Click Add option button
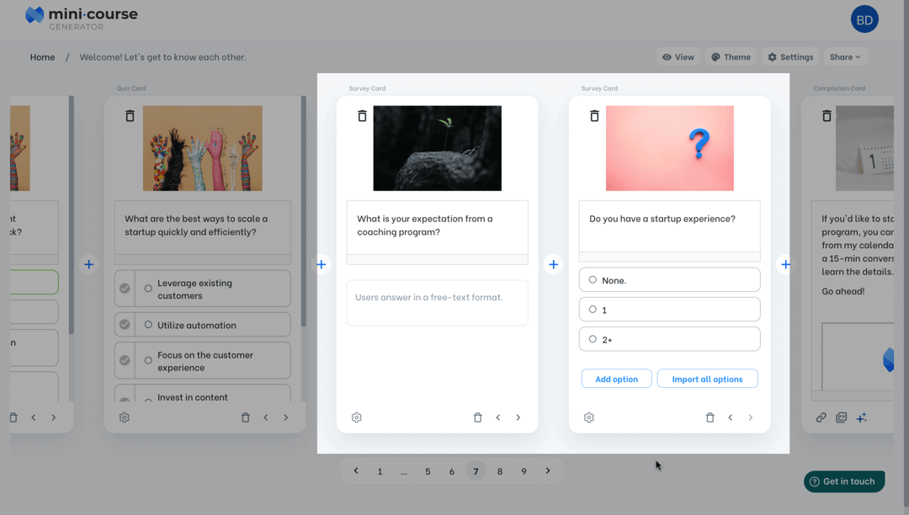Viewport: 909px width, 515px height. point(617,379)
